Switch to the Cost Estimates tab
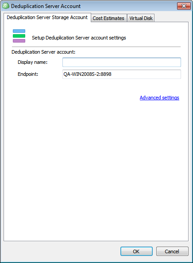 tap(108, 18)
